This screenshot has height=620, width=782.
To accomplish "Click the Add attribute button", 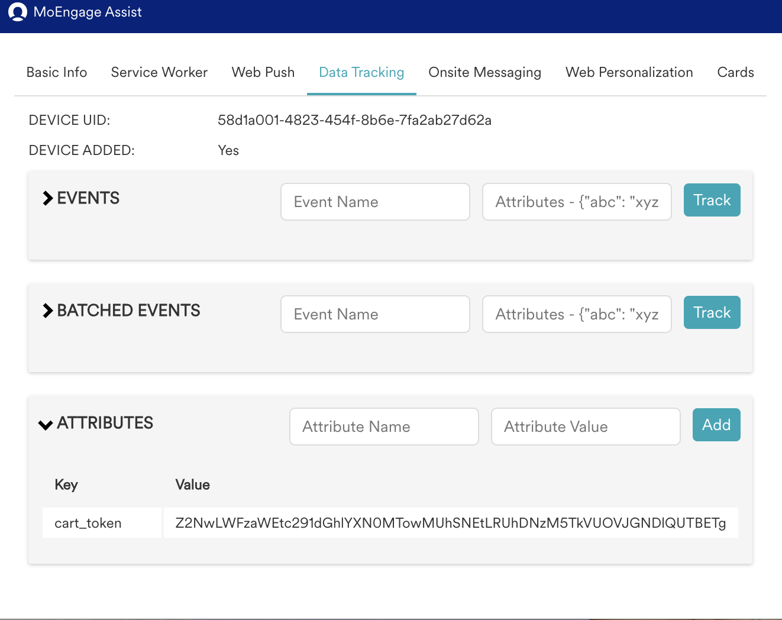I will (716, 425).
